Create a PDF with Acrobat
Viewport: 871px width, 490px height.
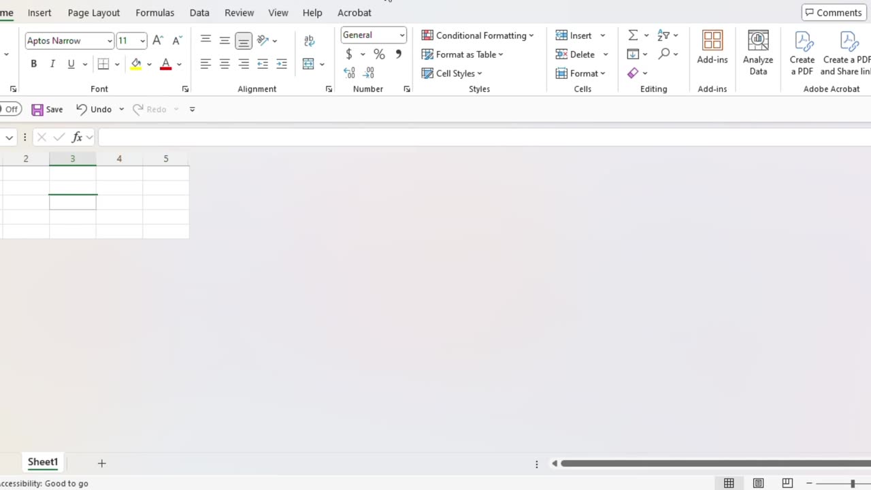[802, 53]
